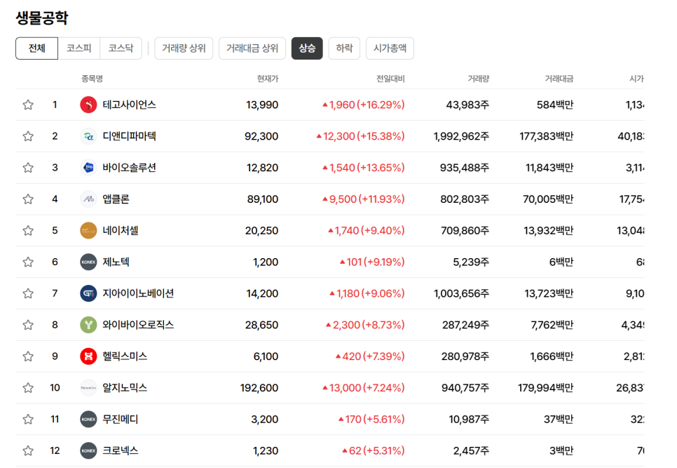Open the 디앤디파마텍 stock page
This screenshot has height=468, width=677.
click(x=129, y=136)
